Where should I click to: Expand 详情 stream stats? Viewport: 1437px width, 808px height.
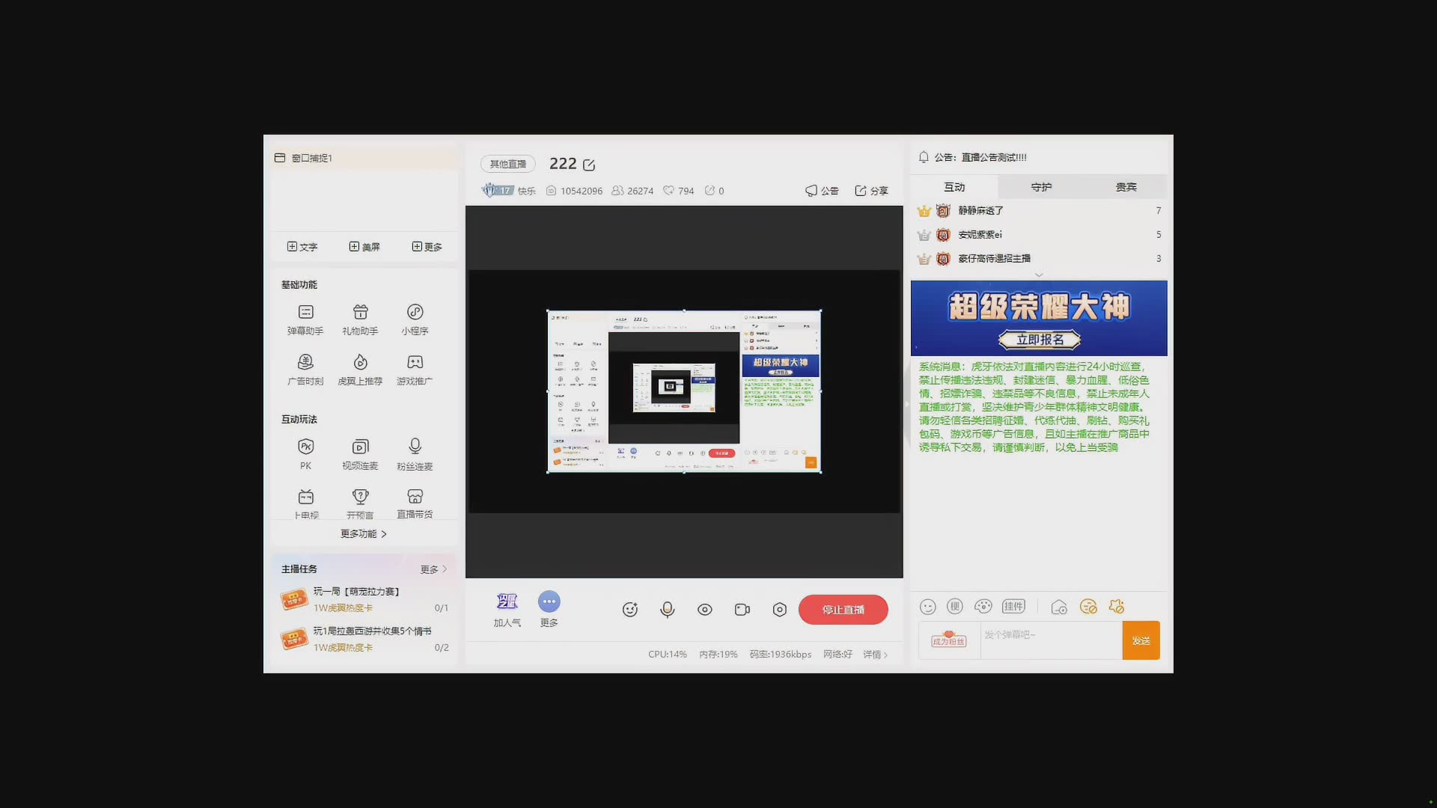coord(876,655)
